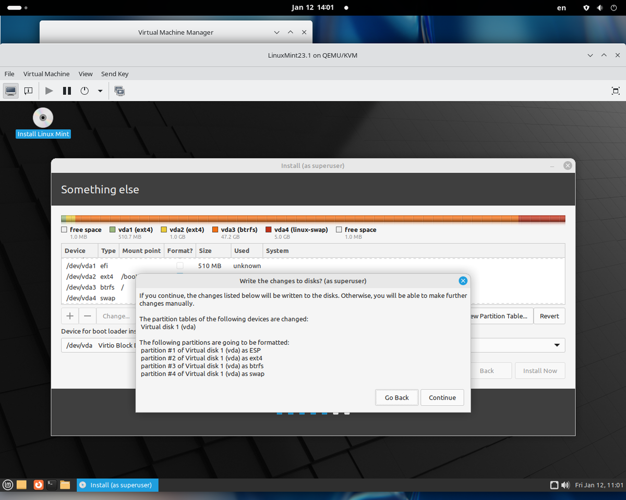
Task: Click the vda3 (btrfs) orange legend swatch
Action: click(x=215, y=230)
